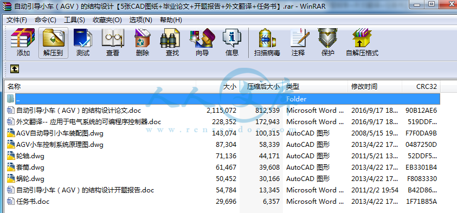Show archive 信息 (Info)
The width and height of the screenshot is (457, 213).
pos(232,42)
